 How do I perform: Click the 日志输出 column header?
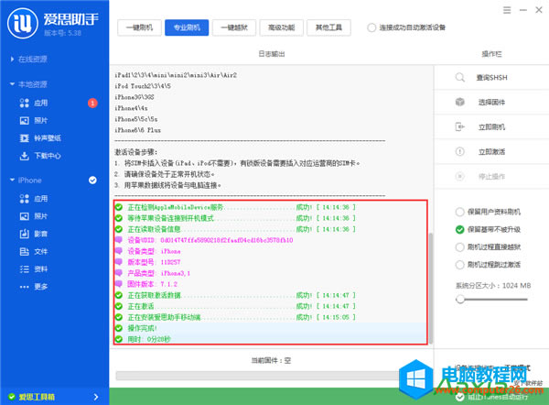(x=272, y=54)
